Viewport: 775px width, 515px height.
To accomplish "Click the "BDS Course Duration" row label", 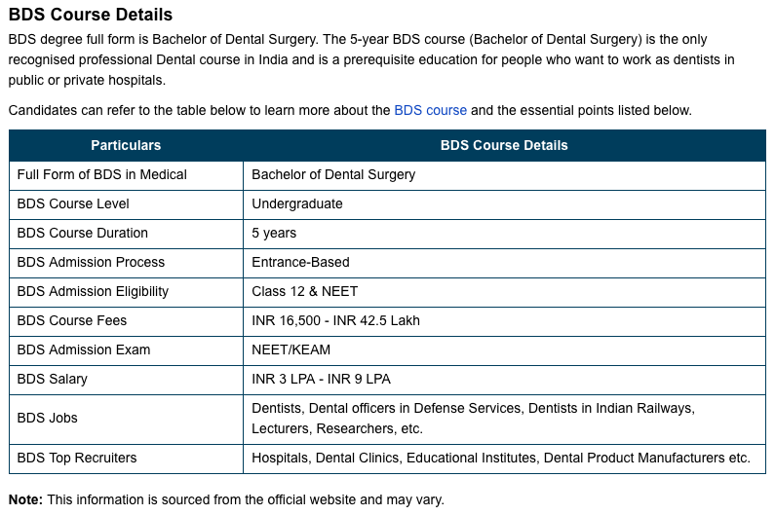I will coord(83,233).
